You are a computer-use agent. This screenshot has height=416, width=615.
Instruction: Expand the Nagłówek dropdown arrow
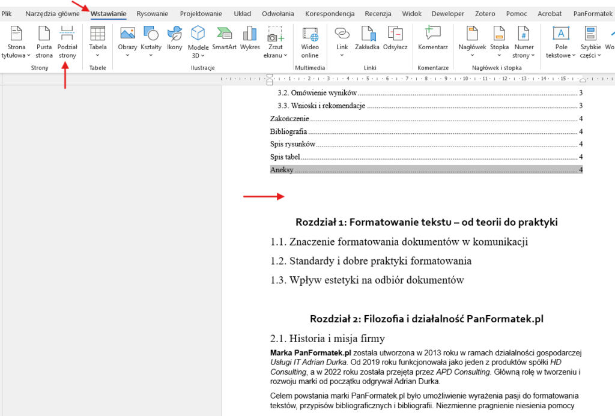coord(472,55)
